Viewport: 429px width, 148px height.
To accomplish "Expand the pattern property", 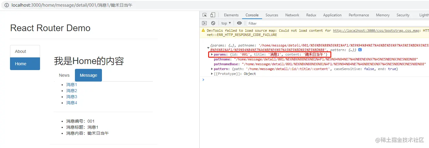I will (x=212, y=69).
